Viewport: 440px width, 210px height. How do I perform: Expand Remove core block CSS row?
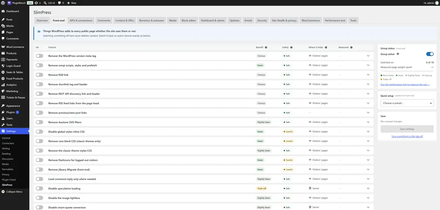pyautogui.click(x=368, y=141)
